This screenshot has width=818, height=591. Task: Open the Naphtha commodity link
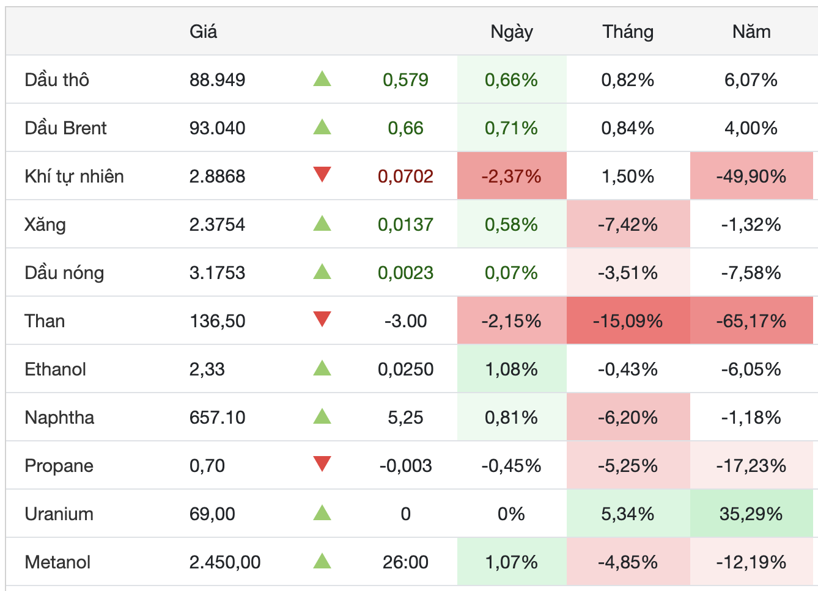coord(59,418)
